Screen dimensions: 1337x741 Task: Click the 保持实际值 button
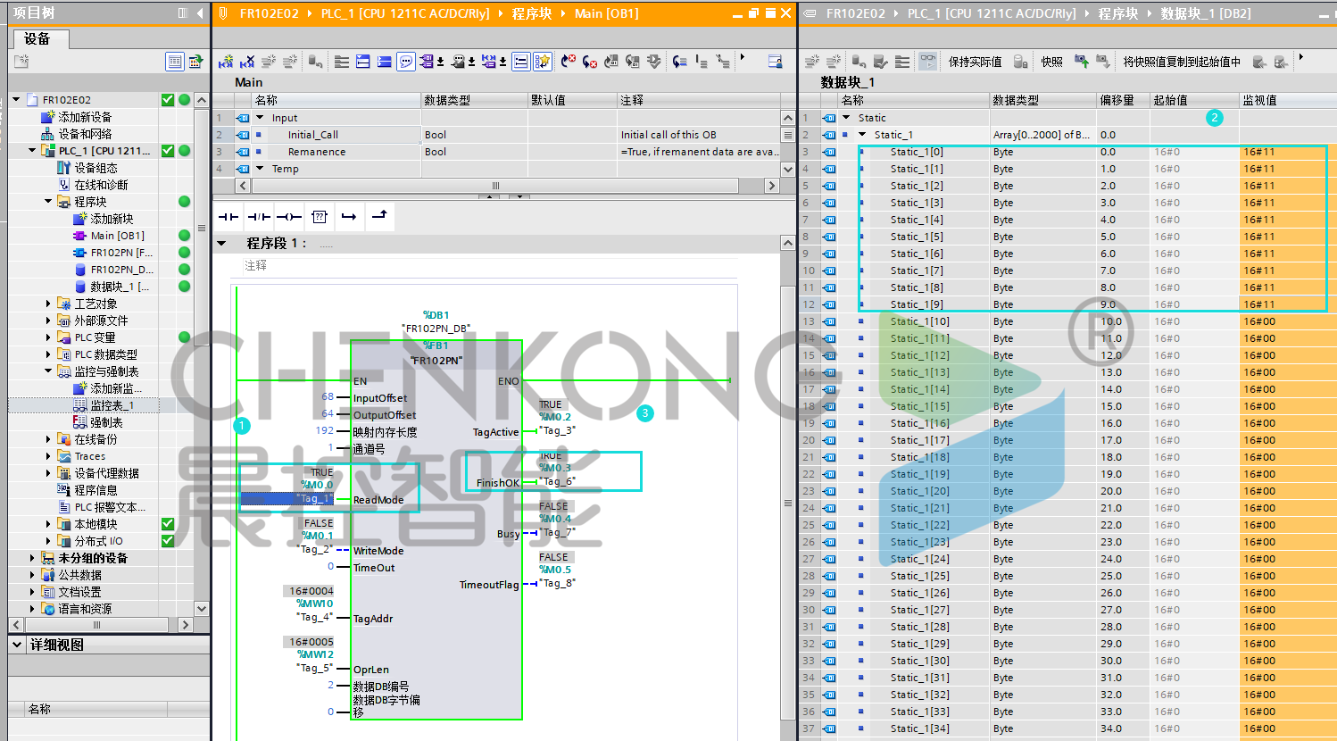tap(975, 62)
